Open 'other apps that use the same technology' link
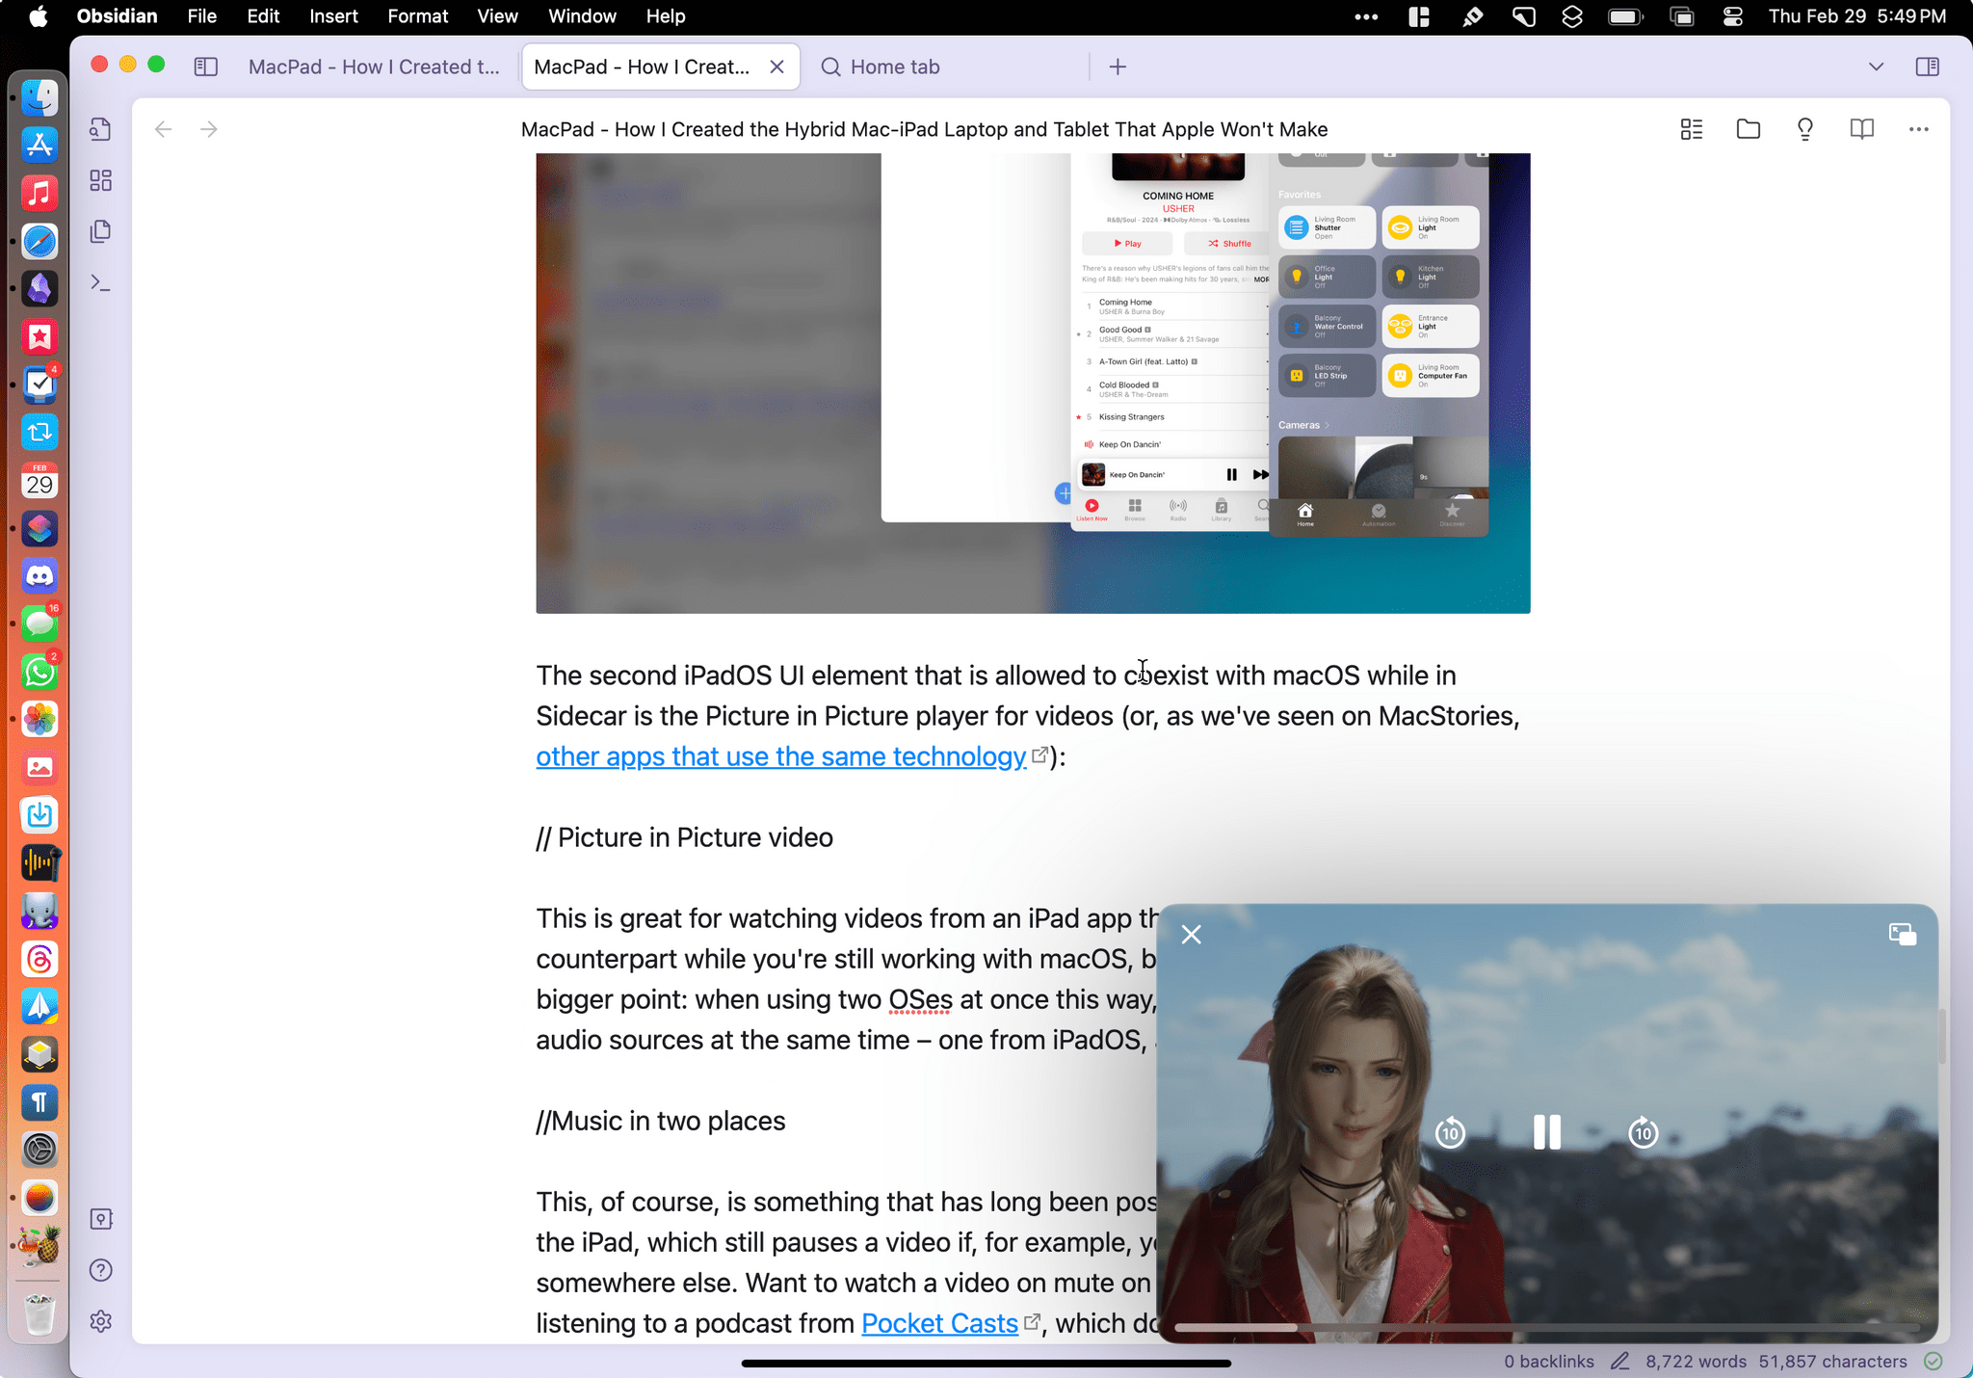 tap(781, 756)
